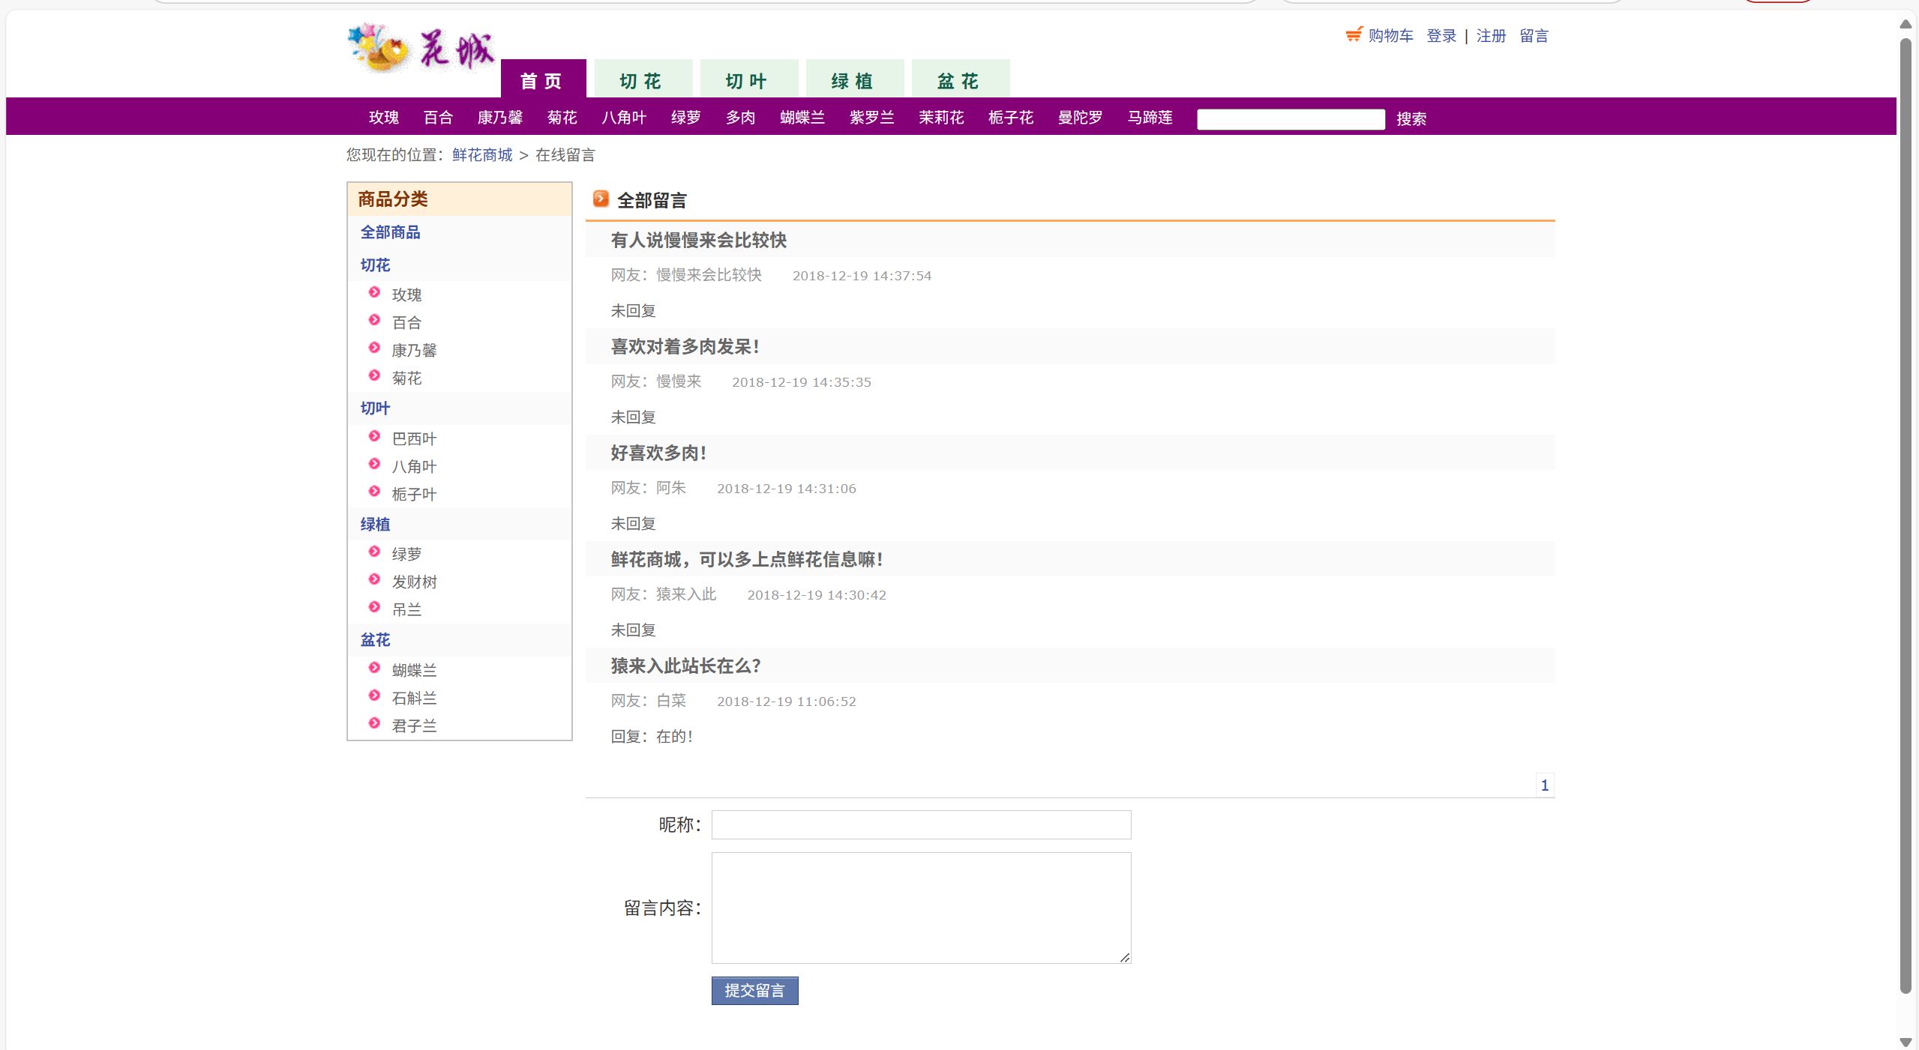
Task: Click the shopping cart icon
Action: 1354,34
